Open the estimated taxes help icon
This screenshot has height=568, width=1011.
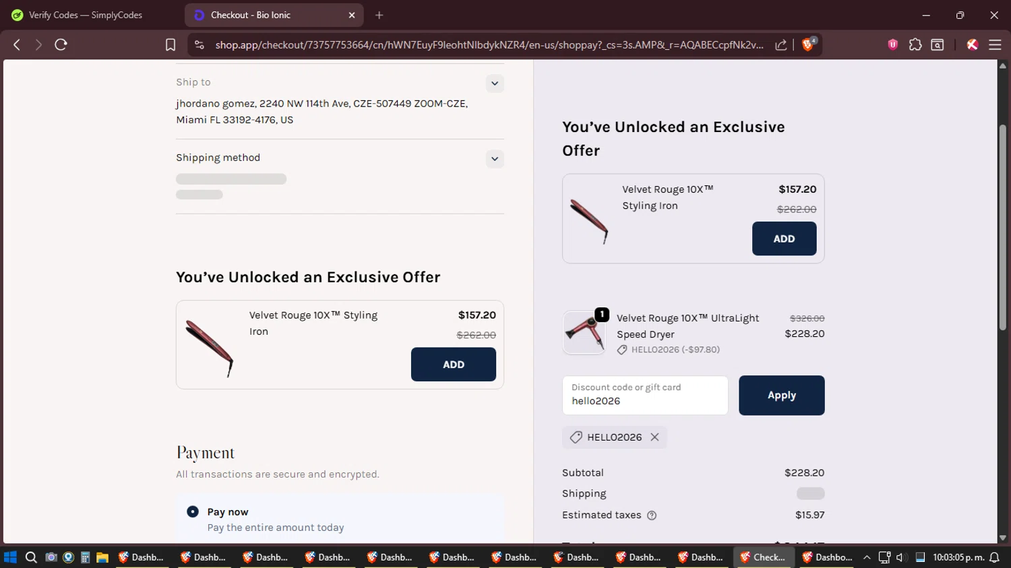coord(652,515)
